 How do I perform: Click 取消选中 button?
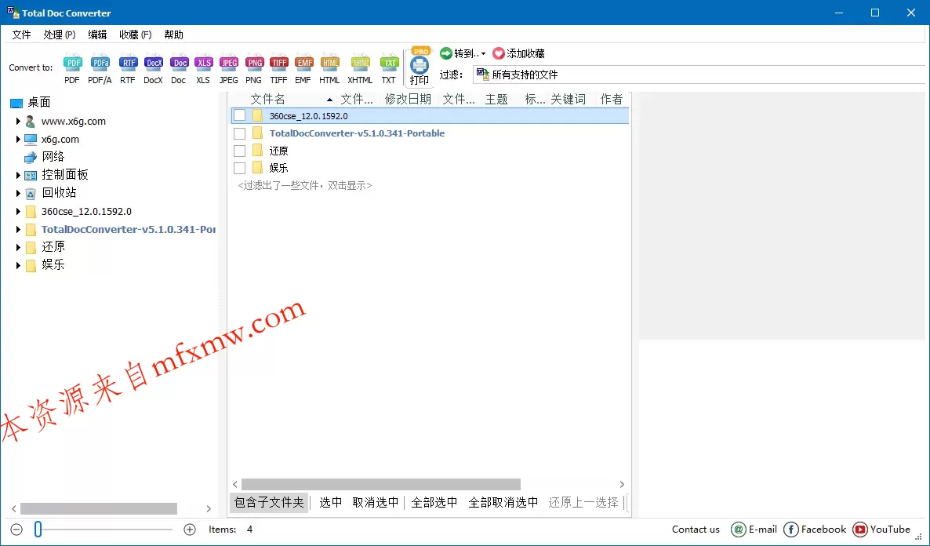click(x=376, y=503)
